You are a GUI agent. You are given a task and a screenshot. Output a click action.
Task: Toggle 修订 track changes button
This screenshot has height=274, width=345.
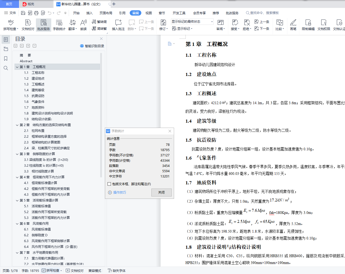coord(164,25)
